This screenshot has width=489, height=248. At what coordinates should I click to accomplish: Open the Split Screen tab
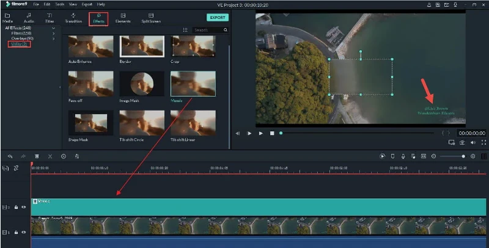pos(151,18)
